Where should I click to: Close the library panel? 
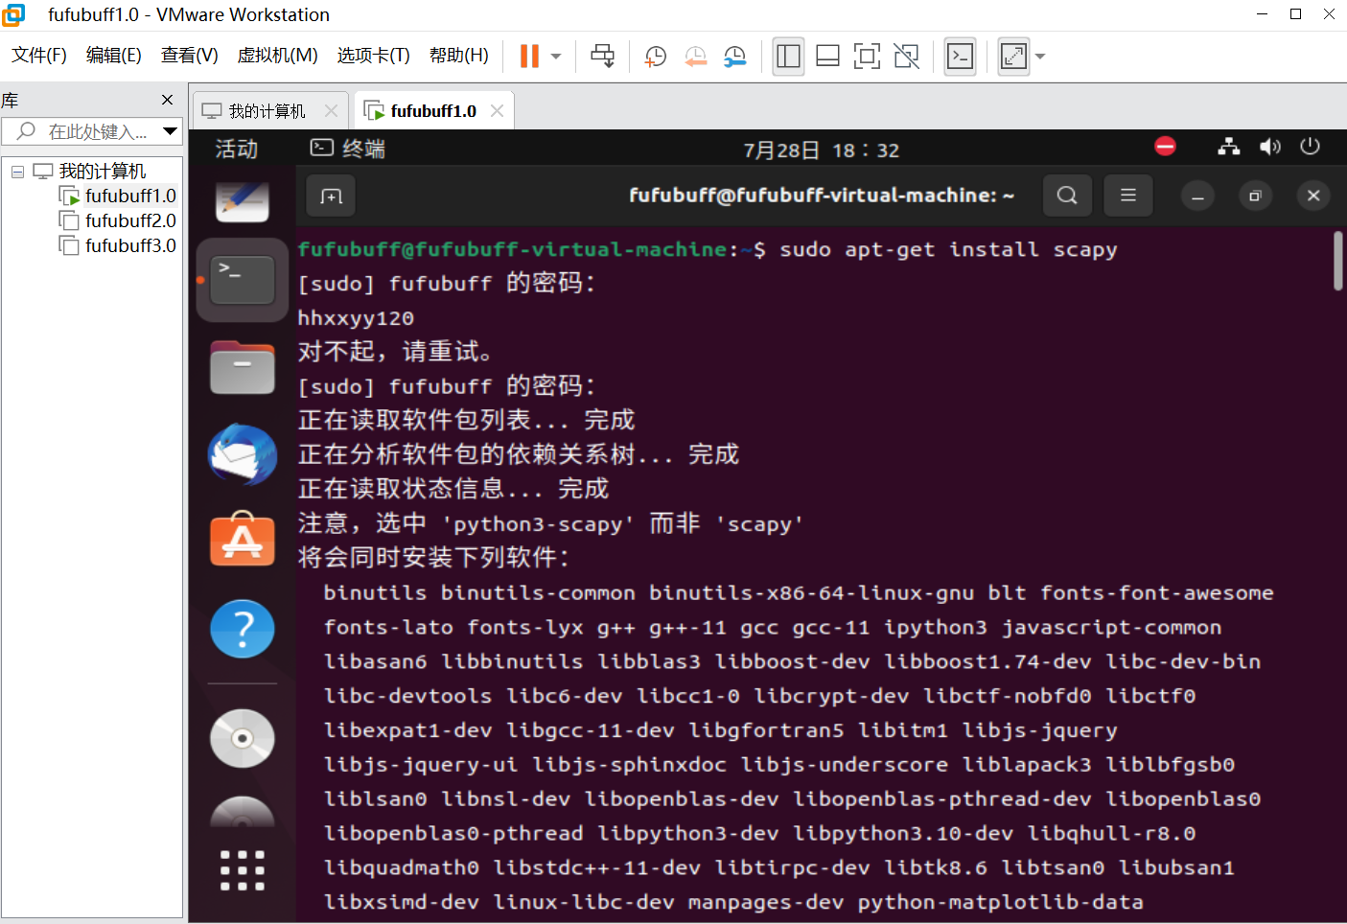pyautogui.click(x=168, y=100)
